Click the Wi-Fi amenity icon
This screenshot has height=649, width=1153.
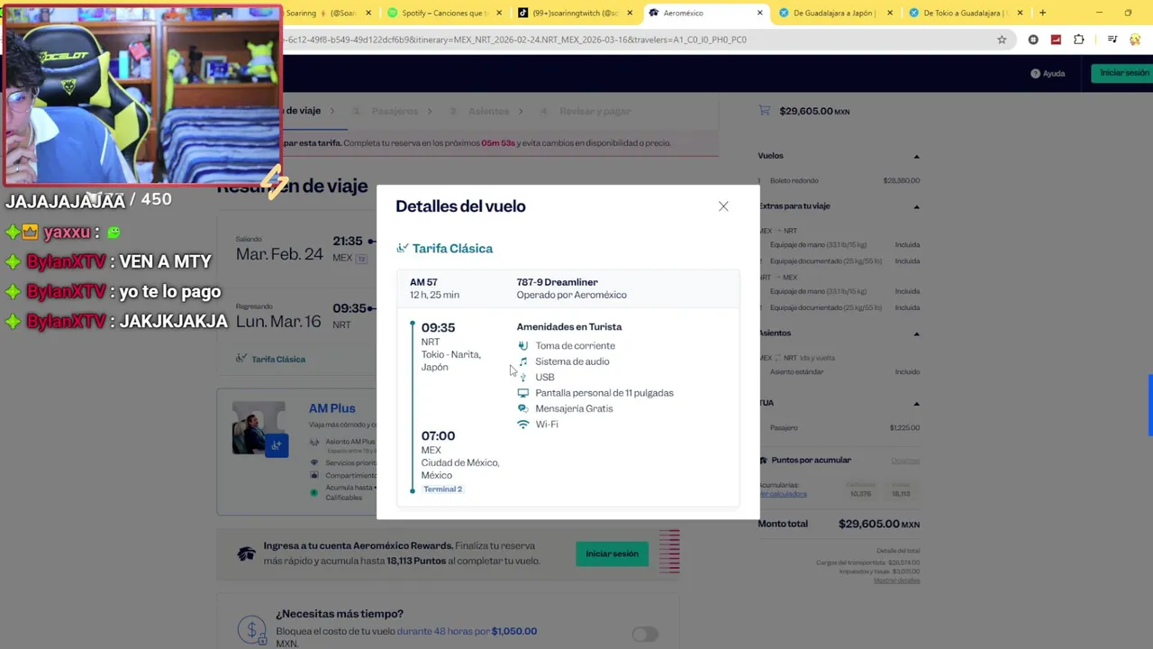522,425
